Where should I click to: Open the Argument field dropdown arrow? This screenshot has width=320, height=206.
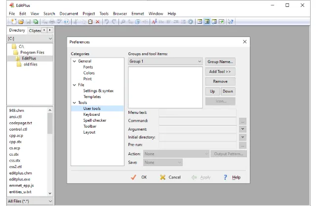tap(242, 129)
